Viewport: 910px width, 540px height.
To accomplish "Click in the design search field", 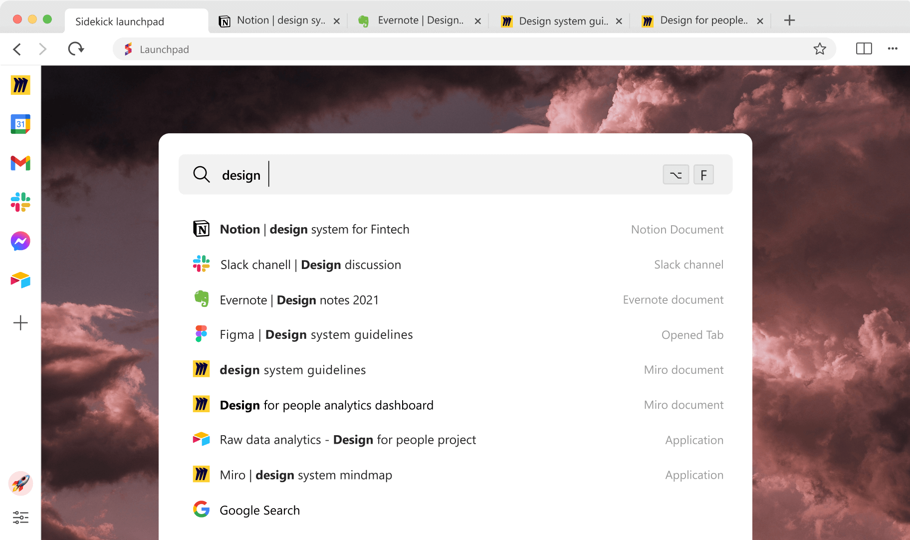I will tap(455, 174).
